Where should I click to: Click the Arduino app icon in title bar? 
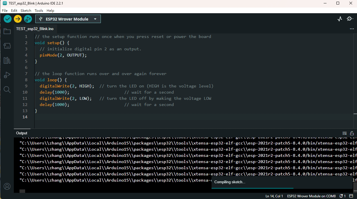[x=5, y=3]
